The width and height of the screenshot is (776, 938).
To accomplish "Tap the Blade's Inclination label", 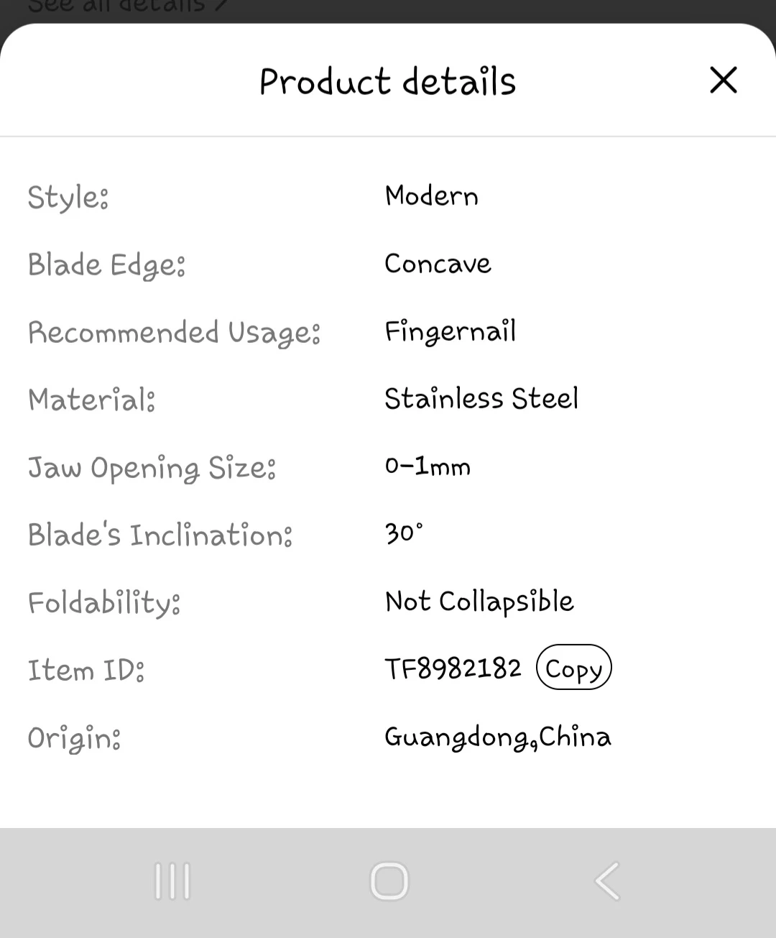I will click(160, 535).
